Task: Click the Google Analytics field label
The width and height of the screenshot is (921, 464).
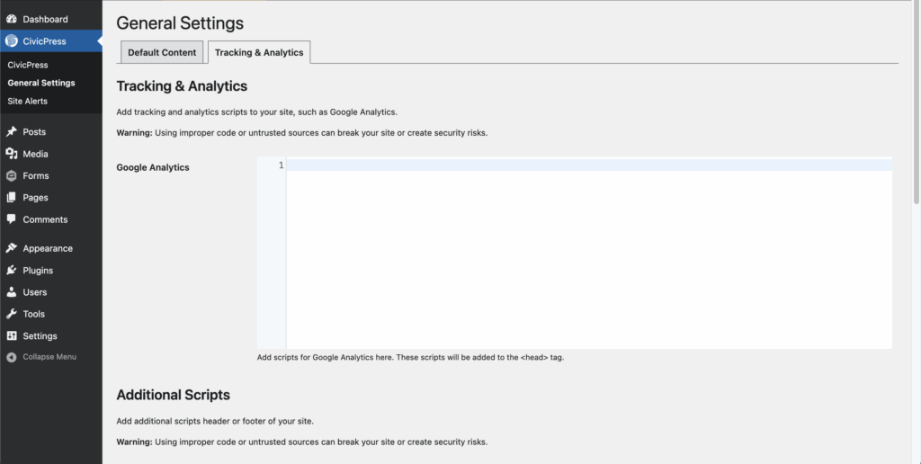Action: 153,167
